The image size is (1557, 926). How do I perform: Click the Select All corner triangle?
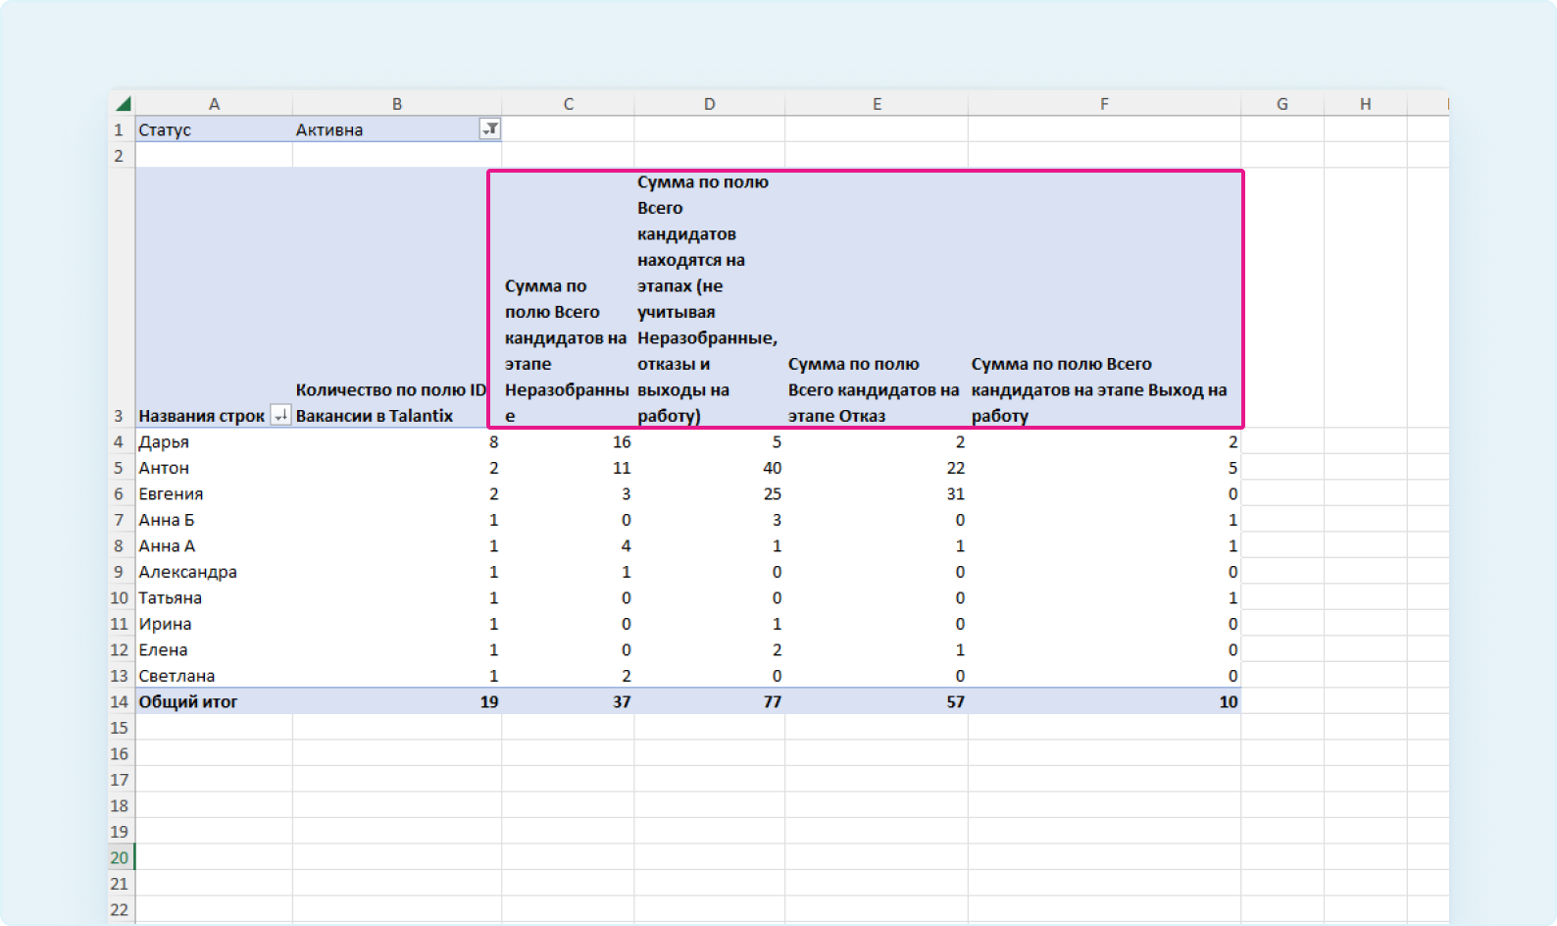(123, 104)
